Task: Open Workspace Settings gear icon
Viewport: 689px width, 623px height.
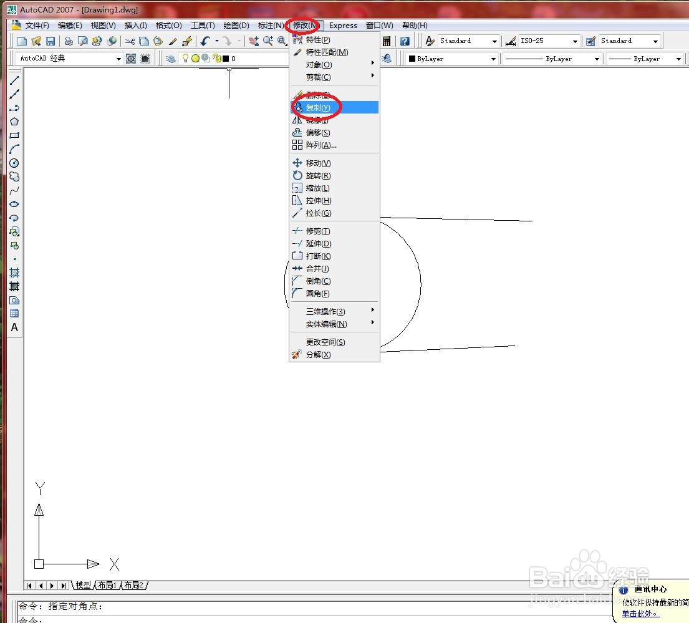Action: (x=131, y=59)
